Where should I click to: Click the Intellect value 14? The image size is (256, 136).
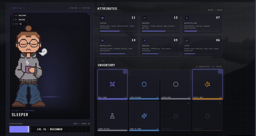pyautogui.click(x=133, y=40)
